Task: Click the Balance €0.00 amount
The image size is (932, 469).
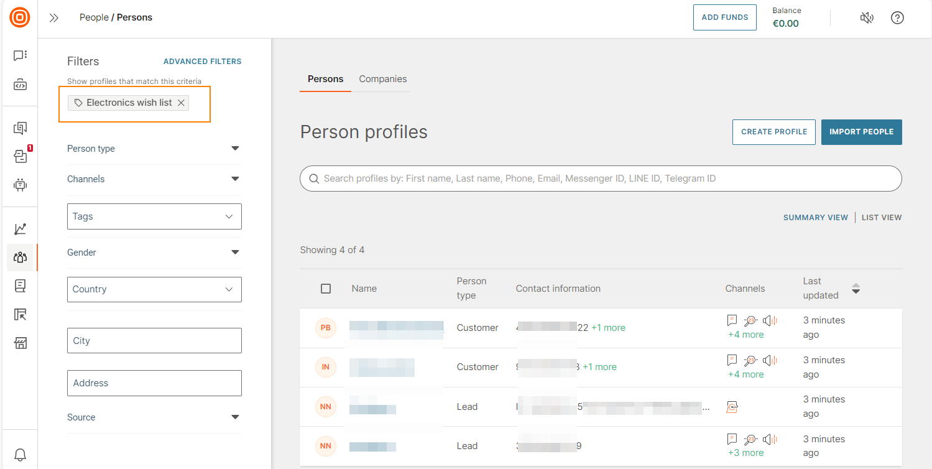Action: click(x=785, y=24)
